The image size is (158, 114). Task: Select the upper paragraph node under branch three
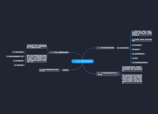(132, 69)
